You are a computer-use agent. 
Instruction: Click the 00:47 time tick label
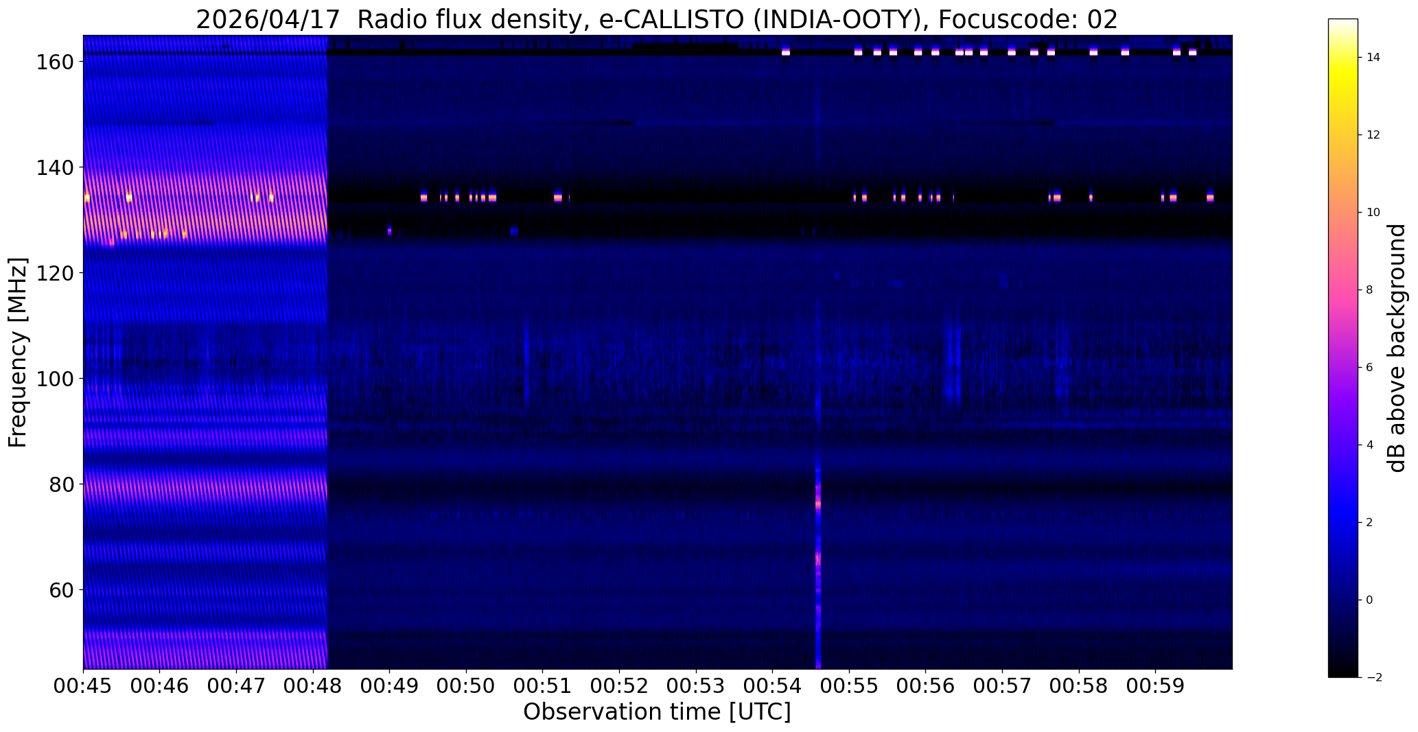pyautogui.click(x=236, y=686)
